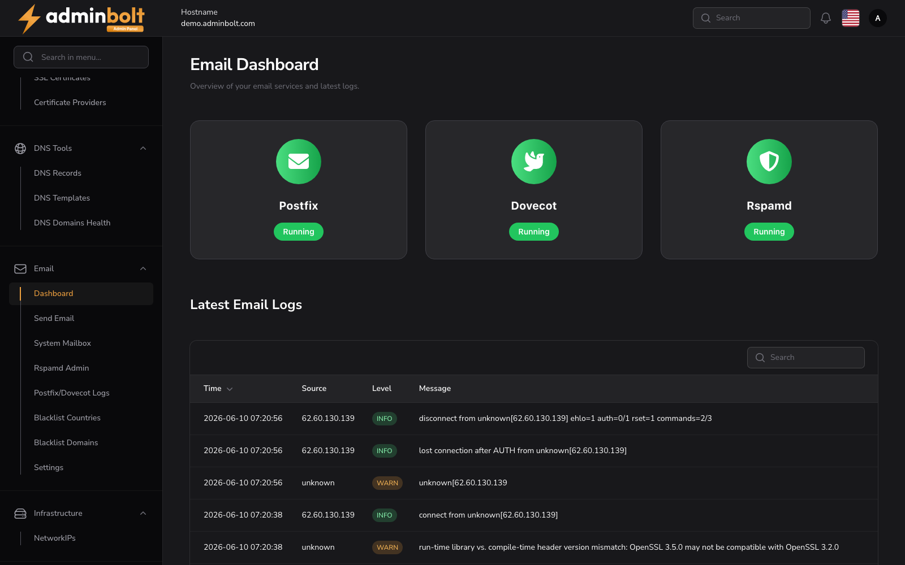
Task: Open DNS Records page
Action: (58, 173)
